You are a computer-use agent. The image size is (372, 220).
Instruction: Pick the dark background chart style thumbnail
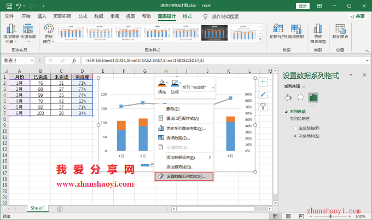pyautogui.click(x=214, y=33)
